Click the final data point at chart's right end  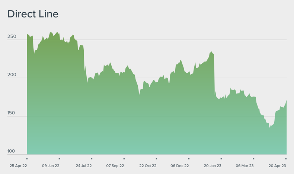(x=286, y=100)
